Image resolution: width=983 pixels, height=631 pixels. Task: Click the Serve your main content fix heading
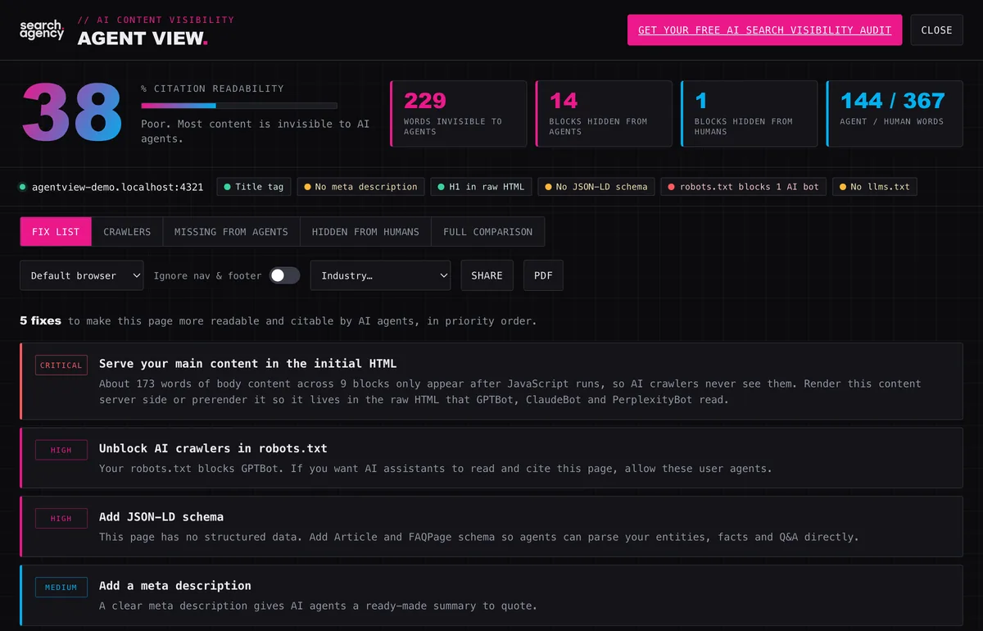pyautogui.click(x=248, y=363)
